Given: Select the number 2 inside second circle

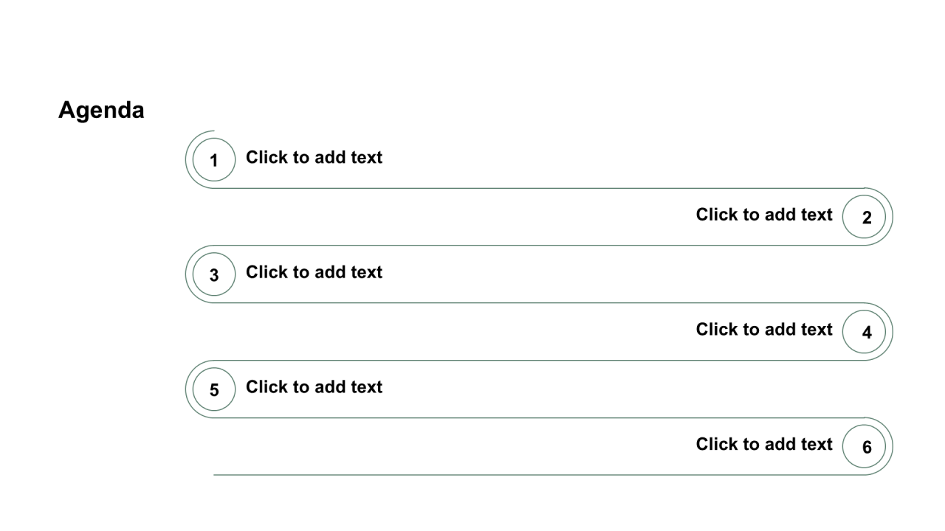Looking at the screenshot, I should click(x=867, y=218).
